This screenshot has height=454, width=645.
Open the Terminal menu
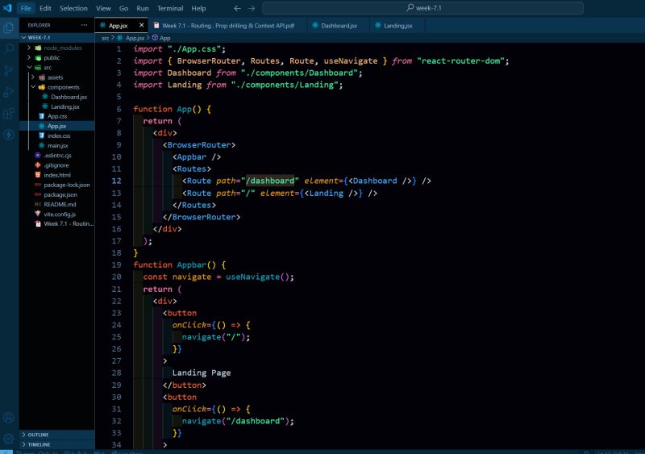169,8
